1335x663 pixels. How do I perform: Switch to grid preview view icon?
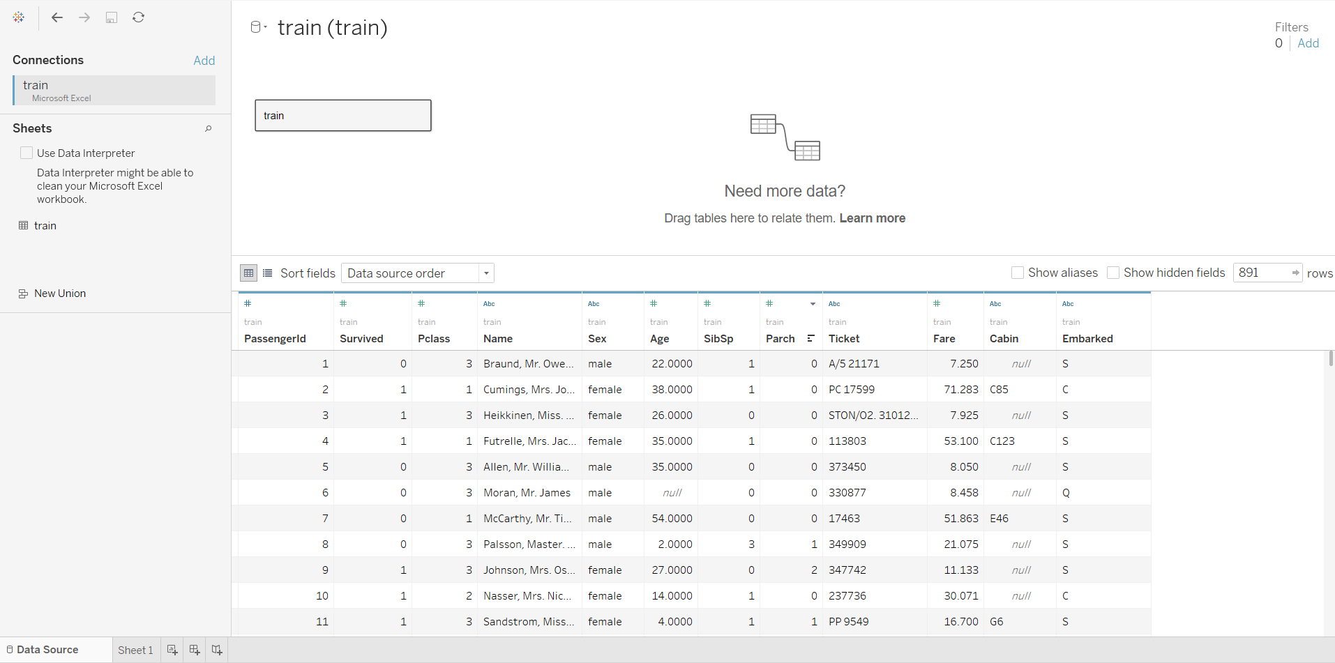pos(248,273)
